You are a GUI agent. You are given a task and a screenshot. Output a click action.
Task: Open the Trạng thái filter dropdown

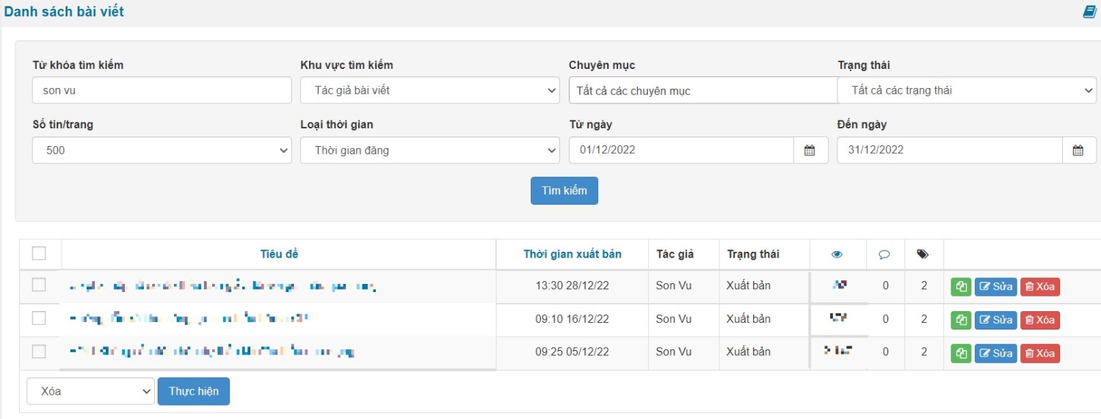[967, 90]
